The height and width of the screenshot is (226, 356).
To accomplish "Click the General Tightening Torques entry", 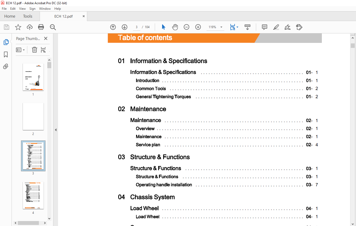I will coord(163,97).
